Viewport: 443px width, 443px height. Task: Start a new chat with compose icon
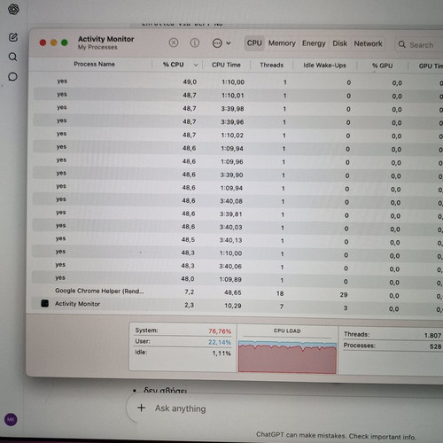pyautogui.click(x=13, y=37)
